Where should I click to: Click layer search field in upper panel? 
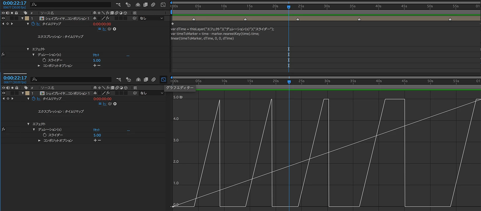(71, 5)
